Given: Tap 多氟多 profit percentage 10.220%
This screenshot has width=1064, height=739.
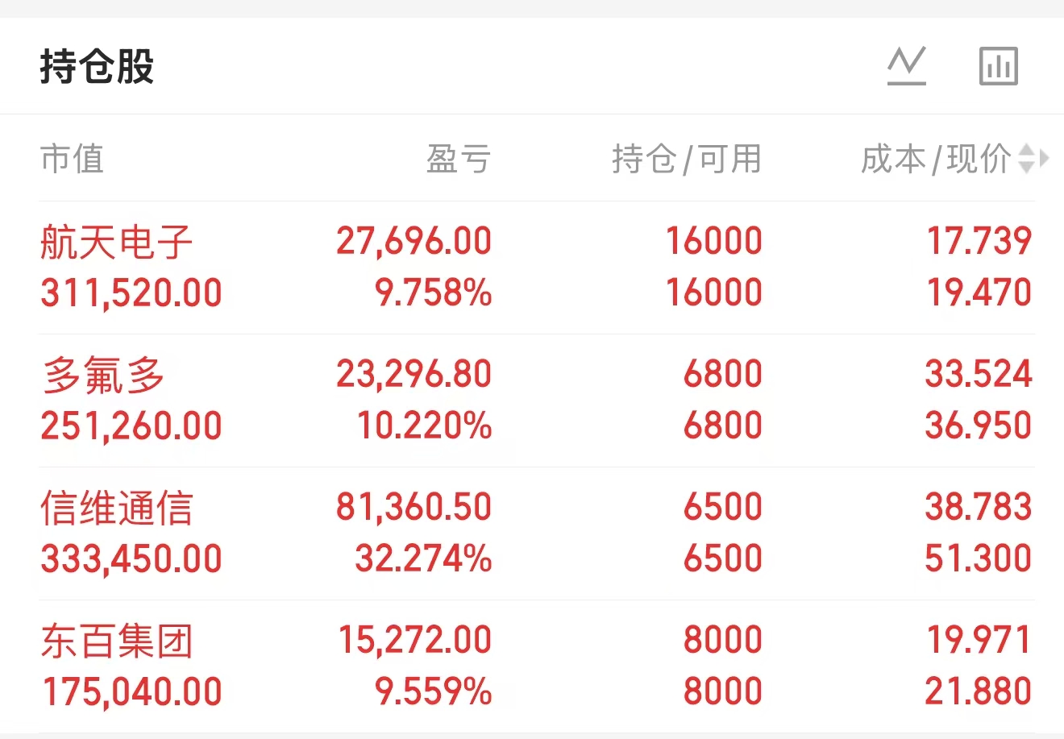Looking at the screenshot, I should (424, 426).
